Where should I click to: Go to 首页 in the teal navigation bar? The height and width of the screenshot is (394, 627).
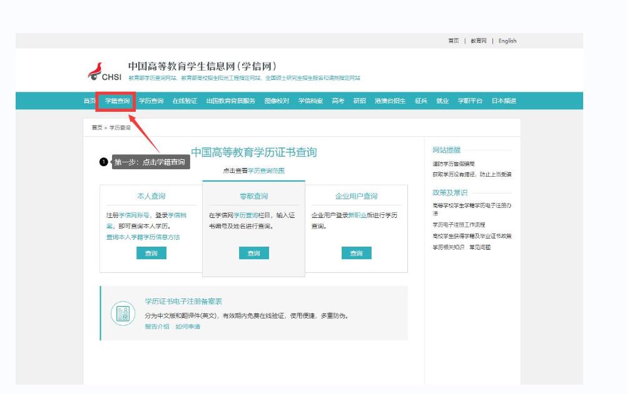(x=89, y=101)
